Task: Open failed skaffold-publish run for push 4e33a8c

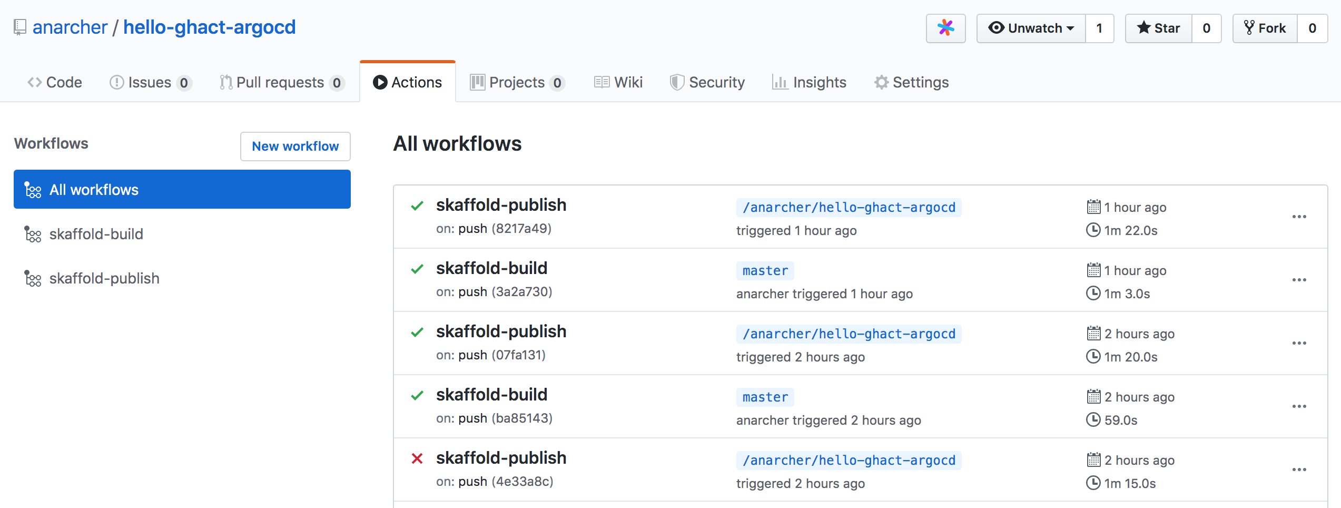Action: click(501, 458)
